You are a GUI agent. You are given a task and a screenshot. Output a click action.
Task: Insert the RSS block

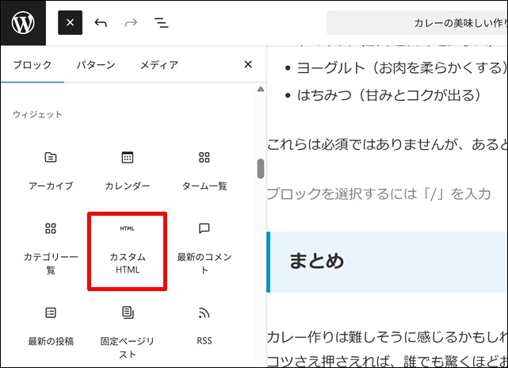[204, 326]
